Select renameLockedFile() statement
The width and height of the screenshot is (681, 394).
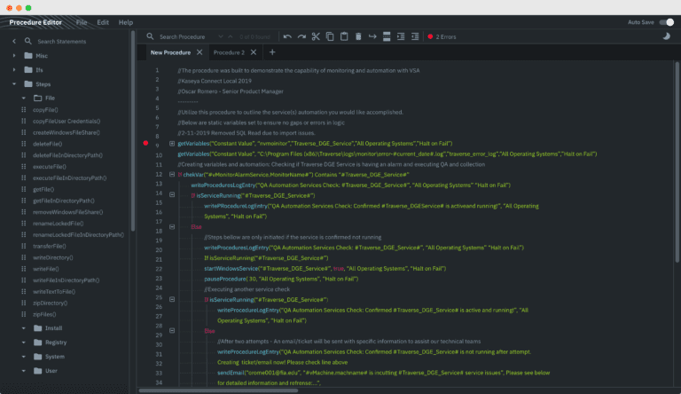[x=59, y=223]
